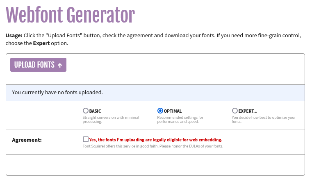312x177 pixels.
Task: Select the Optimal radio button
Action: coord(160,111)
